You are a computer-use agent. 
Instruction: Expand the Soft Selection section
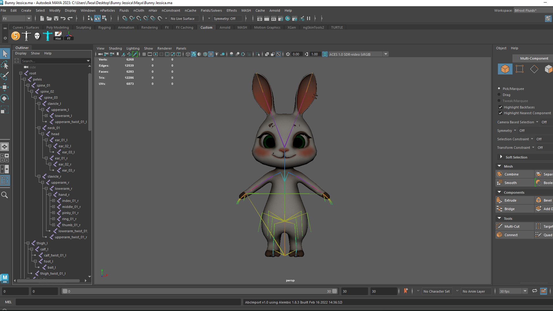pos(501,157)
